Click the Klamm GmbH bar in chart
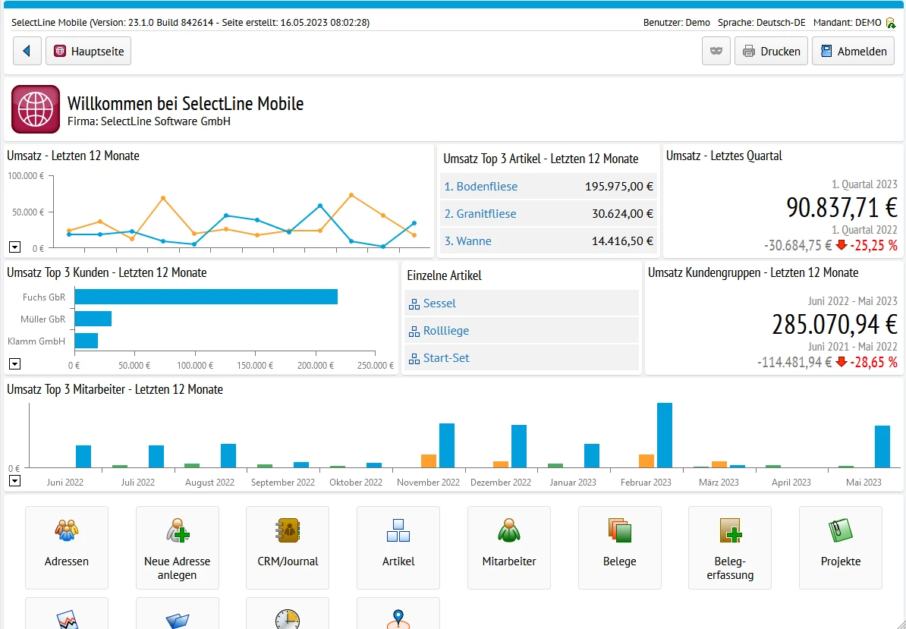 click(87, 341)
